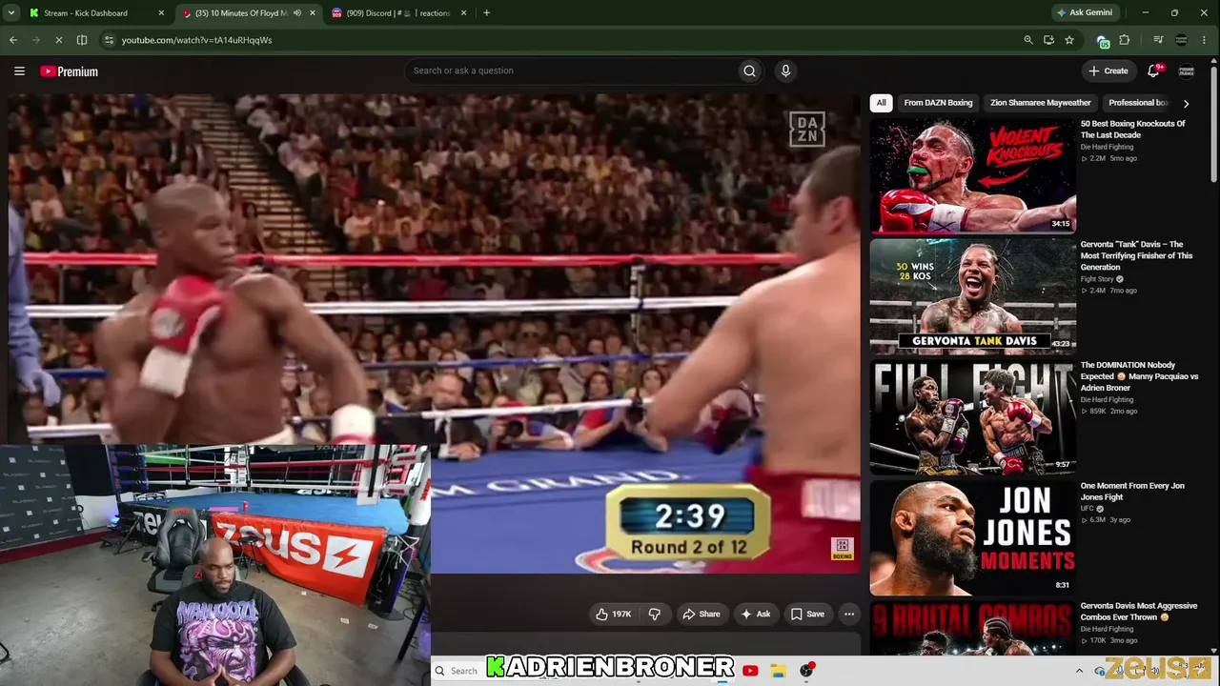The width and height of the screenshot is (1220, 686).
Task: Open "The DOMINATION Nobody Expected" video title
Action: pyautogui.click(x=1140, y=376)
